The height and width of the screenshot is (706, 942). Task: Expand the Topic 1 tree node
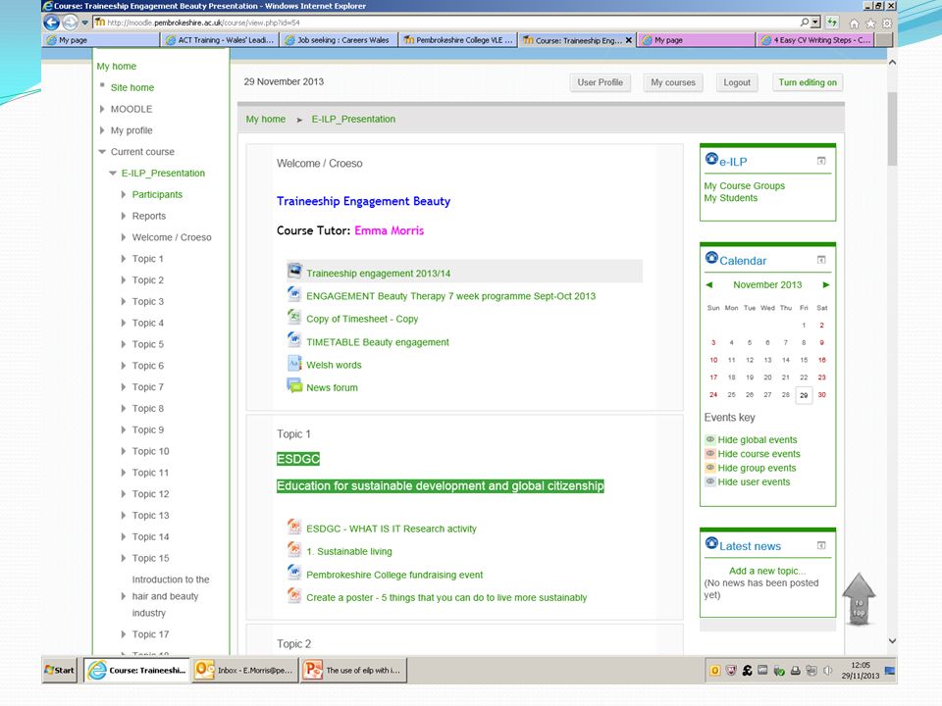124,259
